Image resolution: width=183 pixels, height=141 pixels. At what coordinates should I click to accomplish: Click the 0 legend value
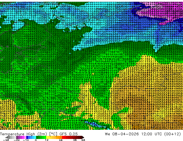click(x=36, y=140)
